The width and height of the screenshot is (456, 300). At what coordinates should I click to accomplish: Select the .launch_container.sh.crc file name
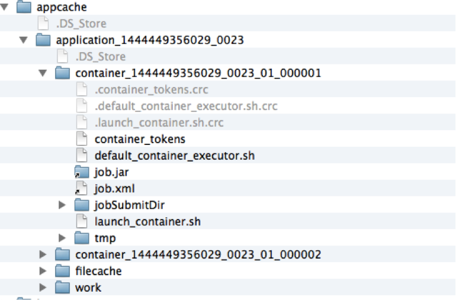point(159,122)
